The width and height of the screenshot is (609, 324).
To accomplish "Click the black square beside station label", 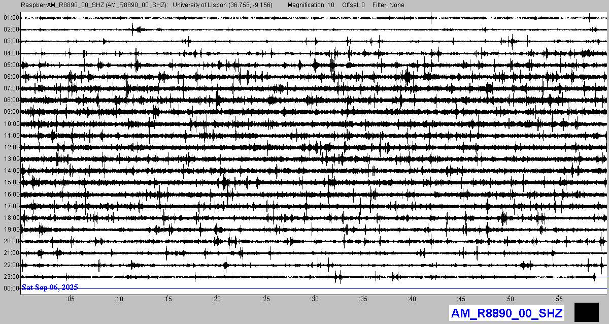I will 586,312.
